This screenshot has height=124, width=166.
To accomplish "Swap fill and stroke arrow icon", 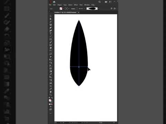I will coord(52,98).
